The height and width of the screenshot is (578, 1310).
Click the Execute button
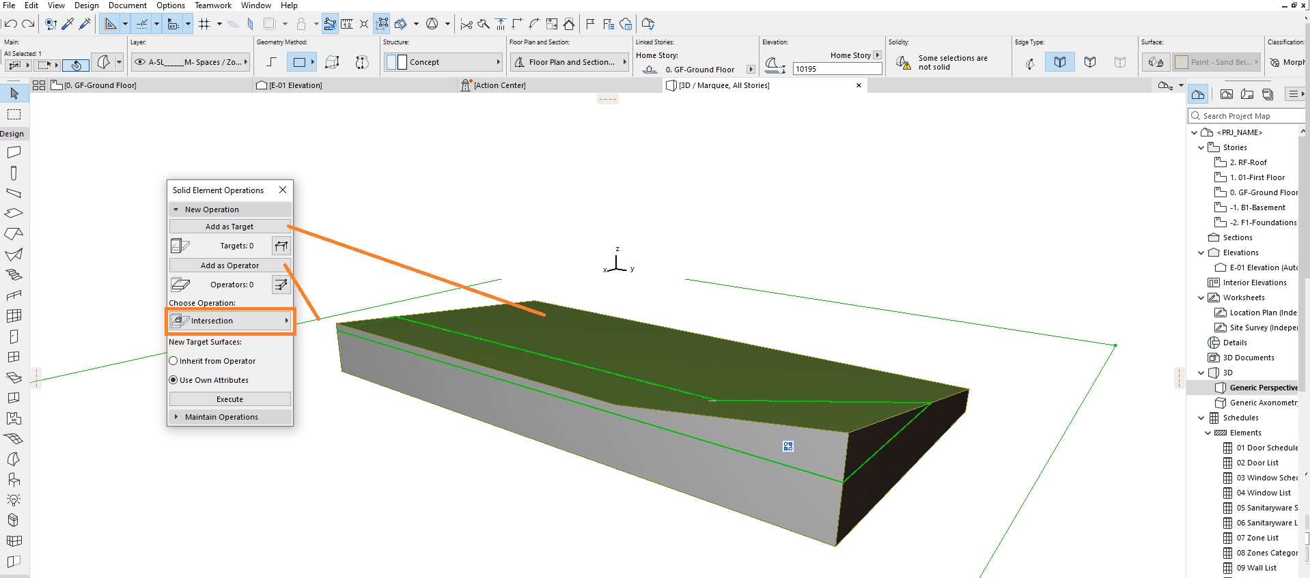coord(229,399)
